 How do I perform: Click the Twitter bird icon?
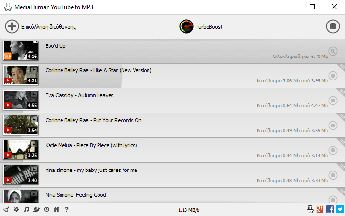[340, 209]
